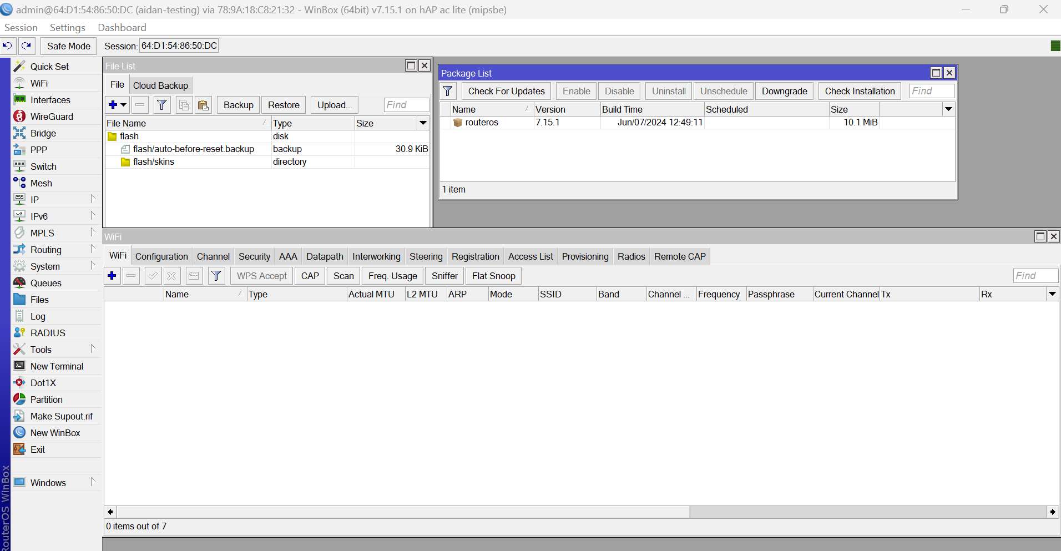
Task: Click copy icon in File List
Action: [184, 105]
